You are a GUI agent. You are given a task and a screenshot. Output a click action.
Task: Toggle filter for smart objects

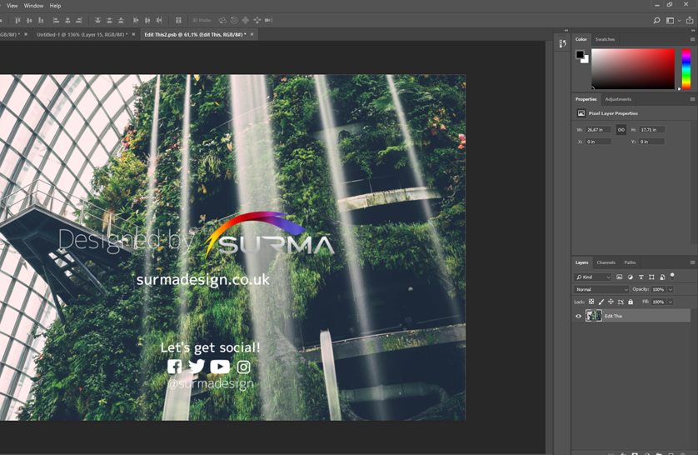pyautogui.click(x=662, y=277)
